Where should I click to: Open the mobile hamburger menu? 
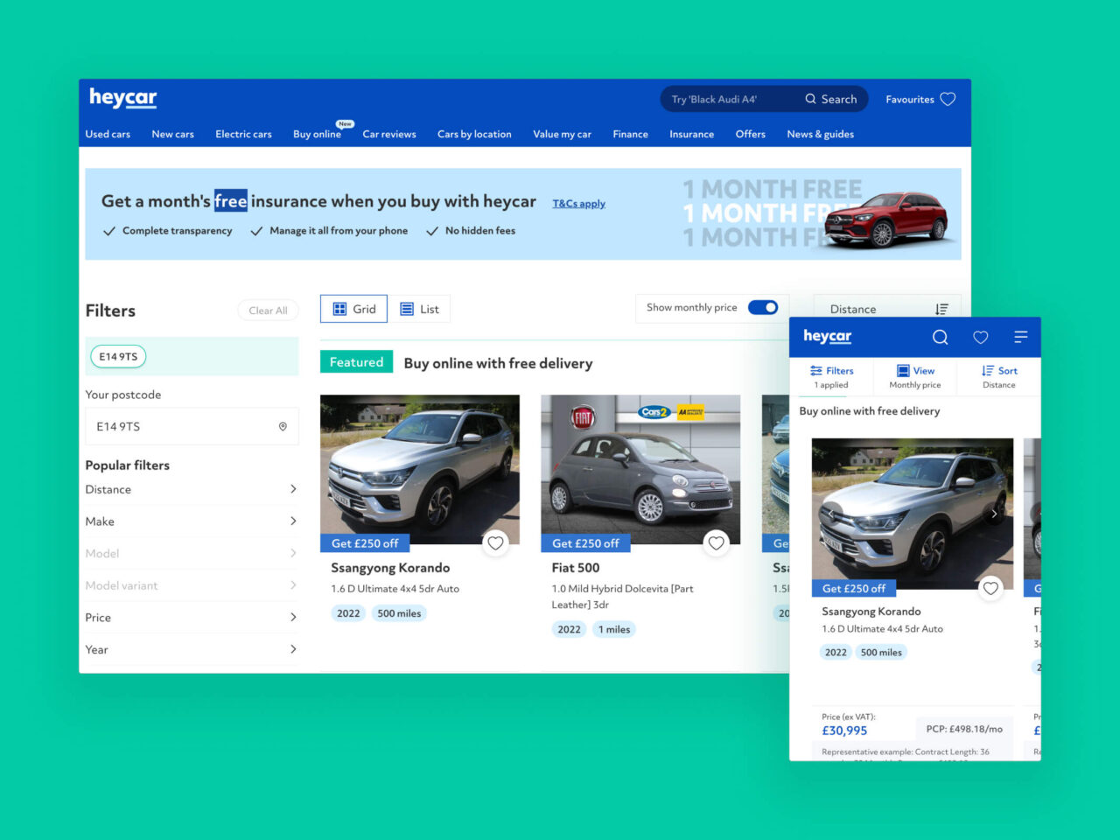[x=1020, y=337]
